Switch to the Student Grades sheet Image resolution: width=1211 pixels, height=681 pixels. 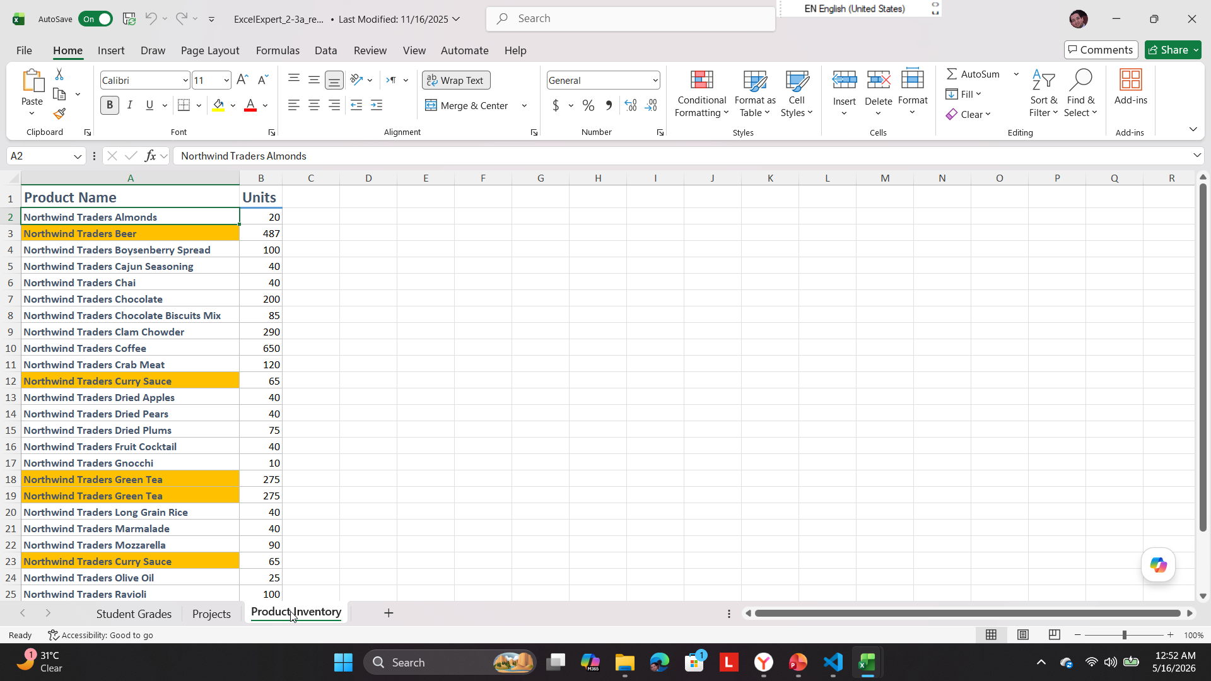pyautogui.click(x=134, y=614)
